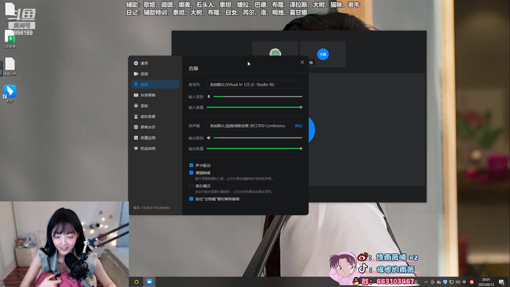Expand the 麦克风 microphone device dropdown

click(x=254, y=85)
